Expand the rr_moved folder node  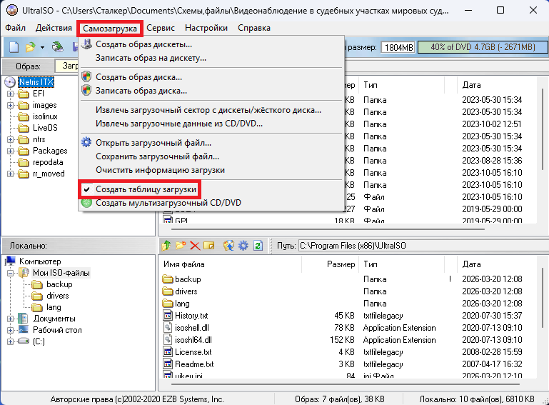pos(10,174)
